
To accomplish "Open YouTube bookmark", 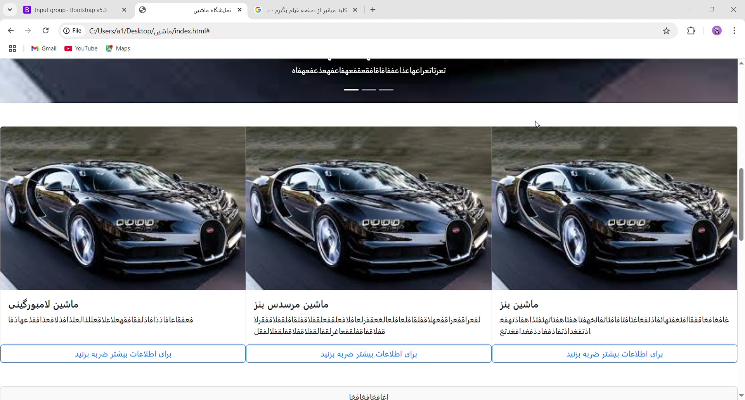I will [81, 48].
